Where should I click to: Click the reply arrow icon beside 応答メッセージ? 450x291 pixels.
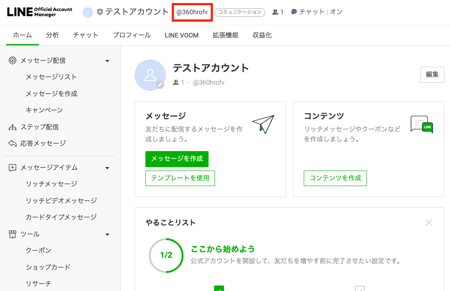tap(13, 143)
